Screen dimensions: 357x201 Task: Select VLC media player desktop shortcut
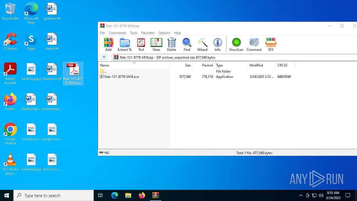(x=10, y=164)
